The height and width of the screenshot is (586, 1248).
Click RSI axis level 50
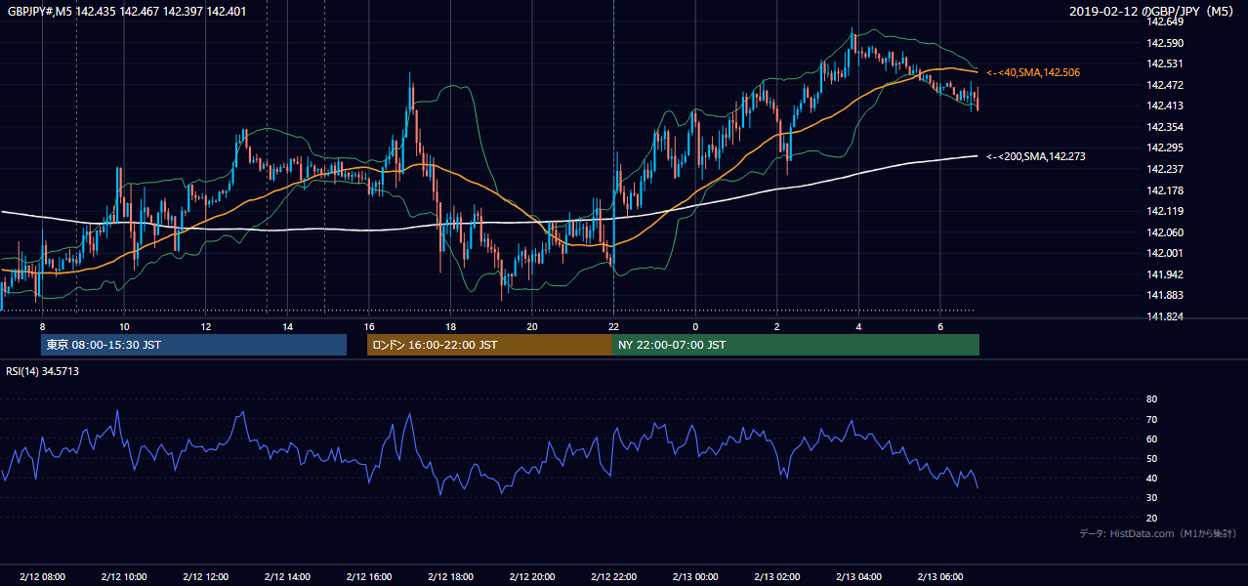[x=1151, y=459]
